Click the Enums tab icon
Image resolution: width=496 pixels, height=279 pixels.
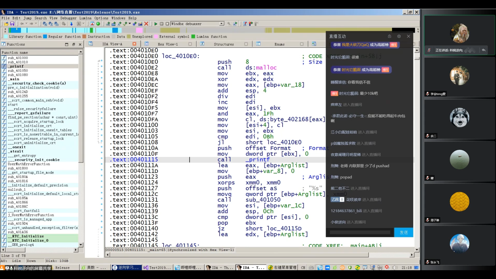click(258, 44)
